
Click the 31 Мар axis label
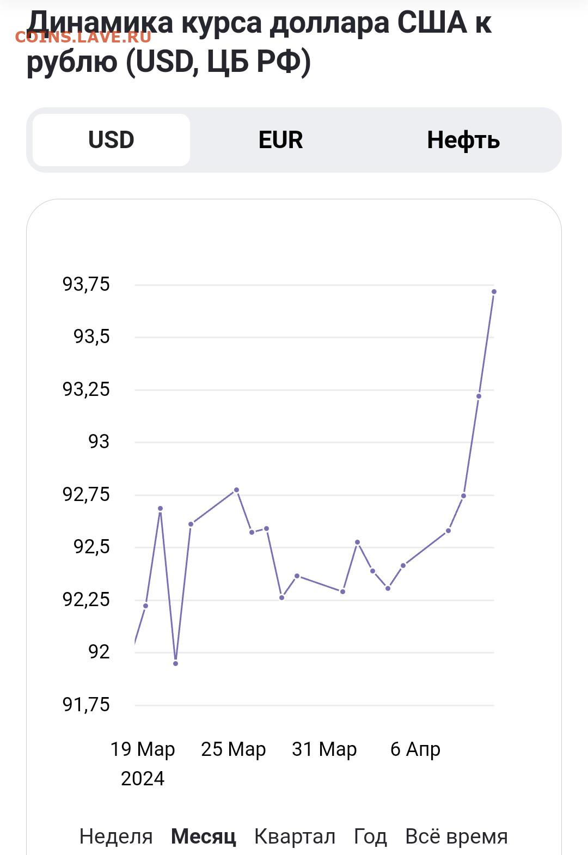[324, 749]
